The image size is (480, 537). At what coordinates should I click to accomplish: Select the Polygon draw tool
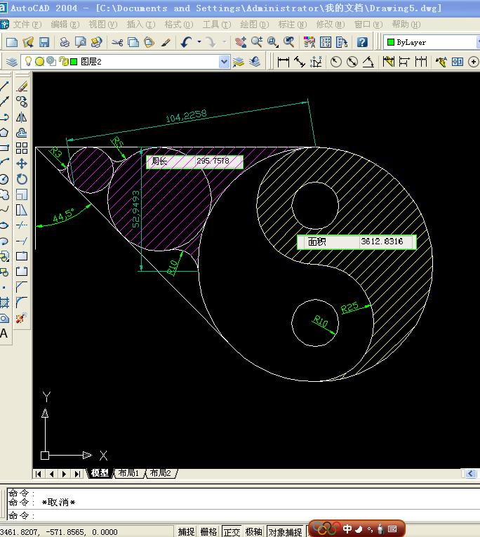pyautogui.click(x=4, y=133)
